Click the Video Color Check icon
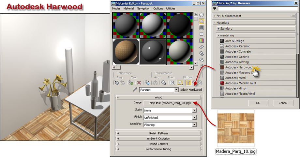The width and height of the screenshot is (300, 157). click(x=202, y=41)
